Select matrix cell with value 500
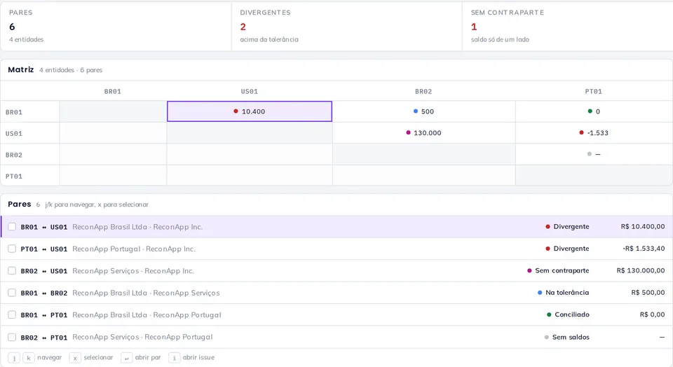Screen dimensions: 673x367 pyautogui.click(x=423, y=111)
